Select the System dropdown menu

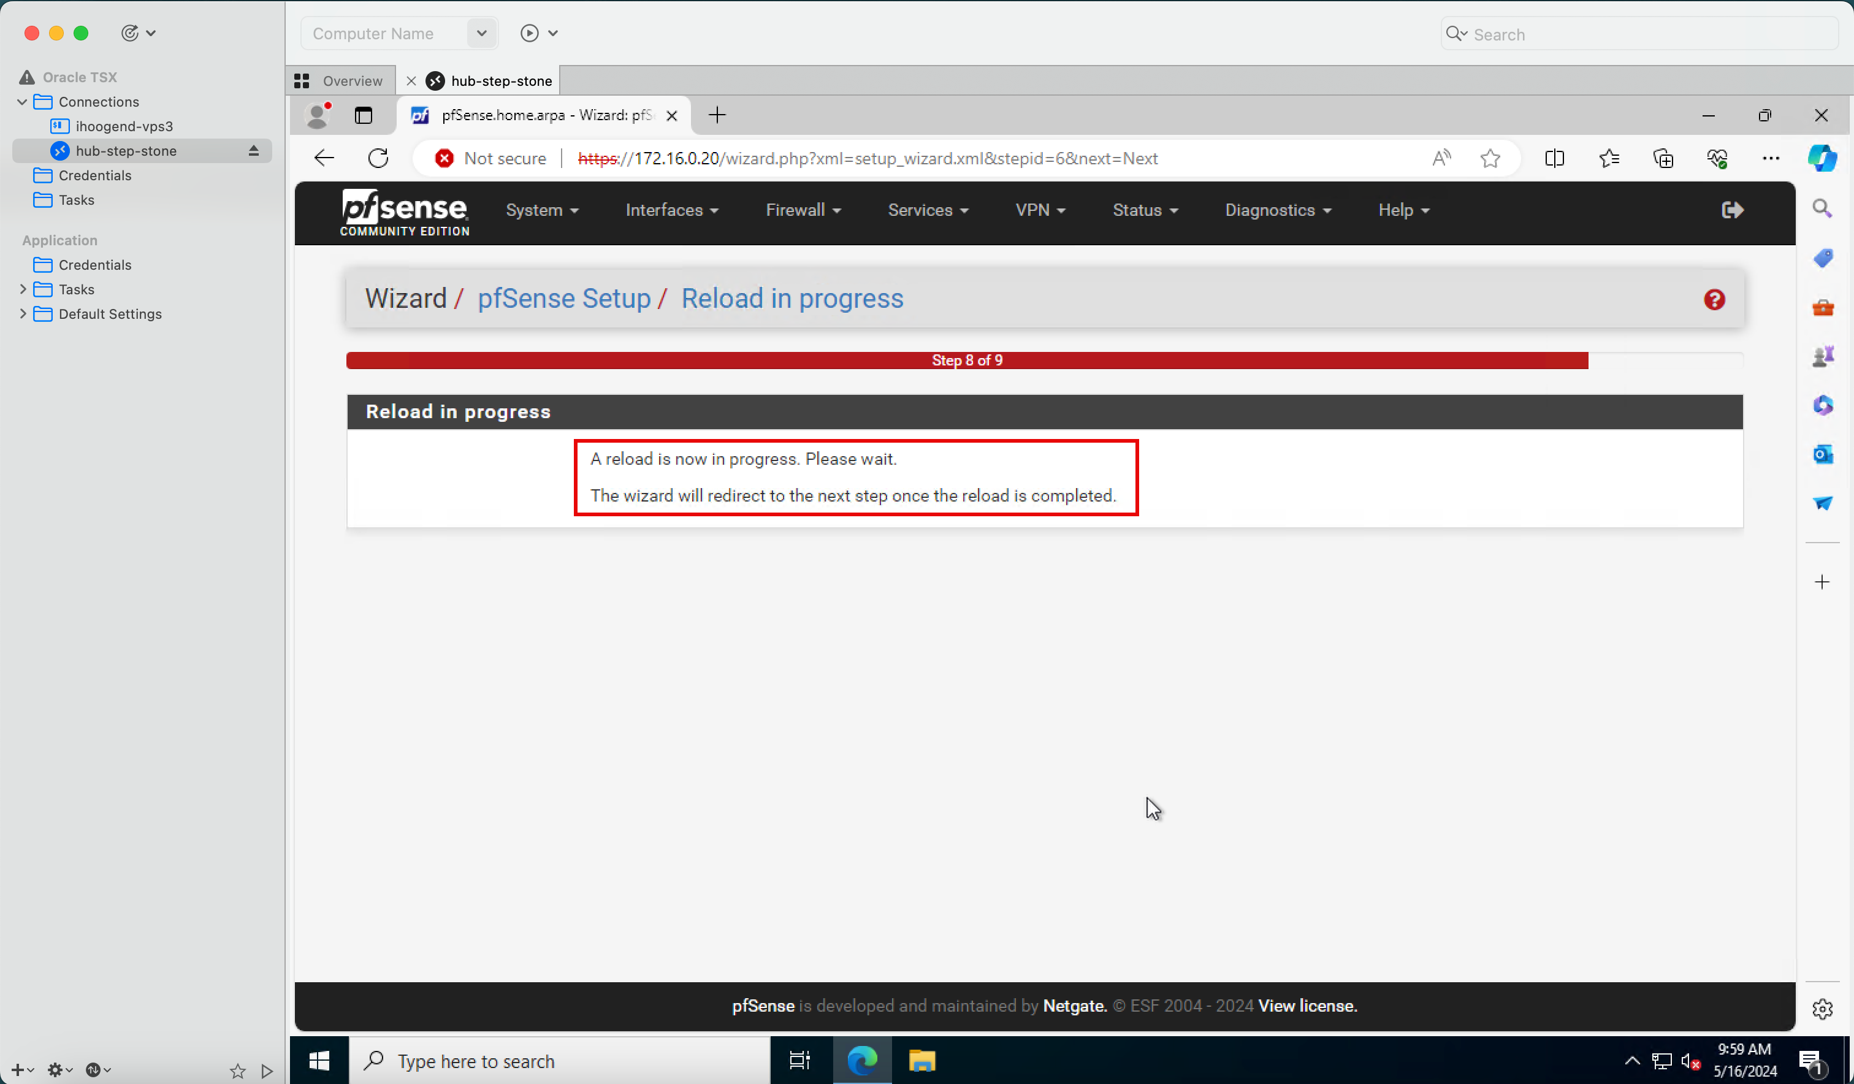tap(541, 210)
